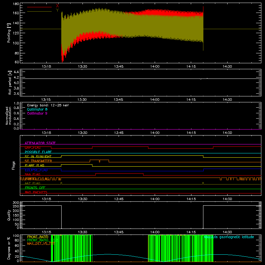Click the olive flag label above FRONTS_OFF
265x265 pixels.
(32, 183)
